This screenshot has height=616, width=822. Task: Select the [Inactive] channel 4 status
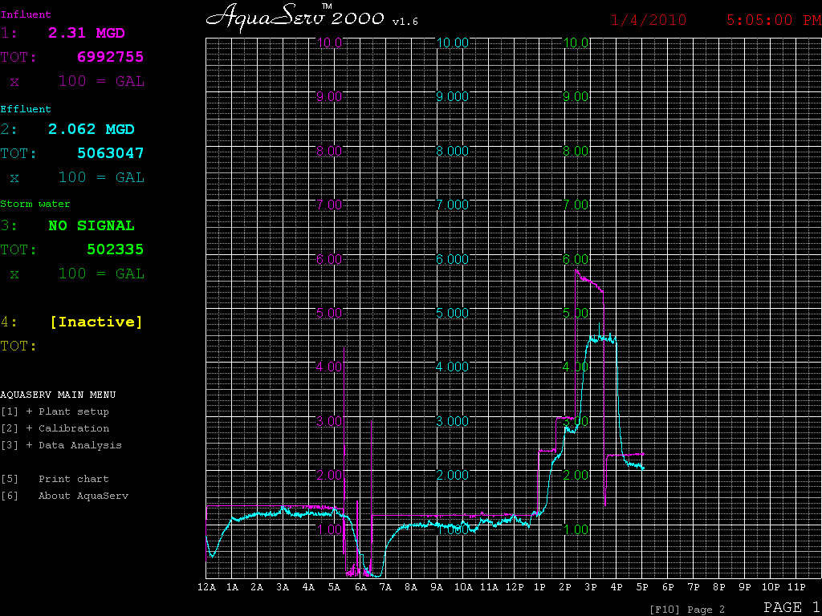click(x=96, y=322)
